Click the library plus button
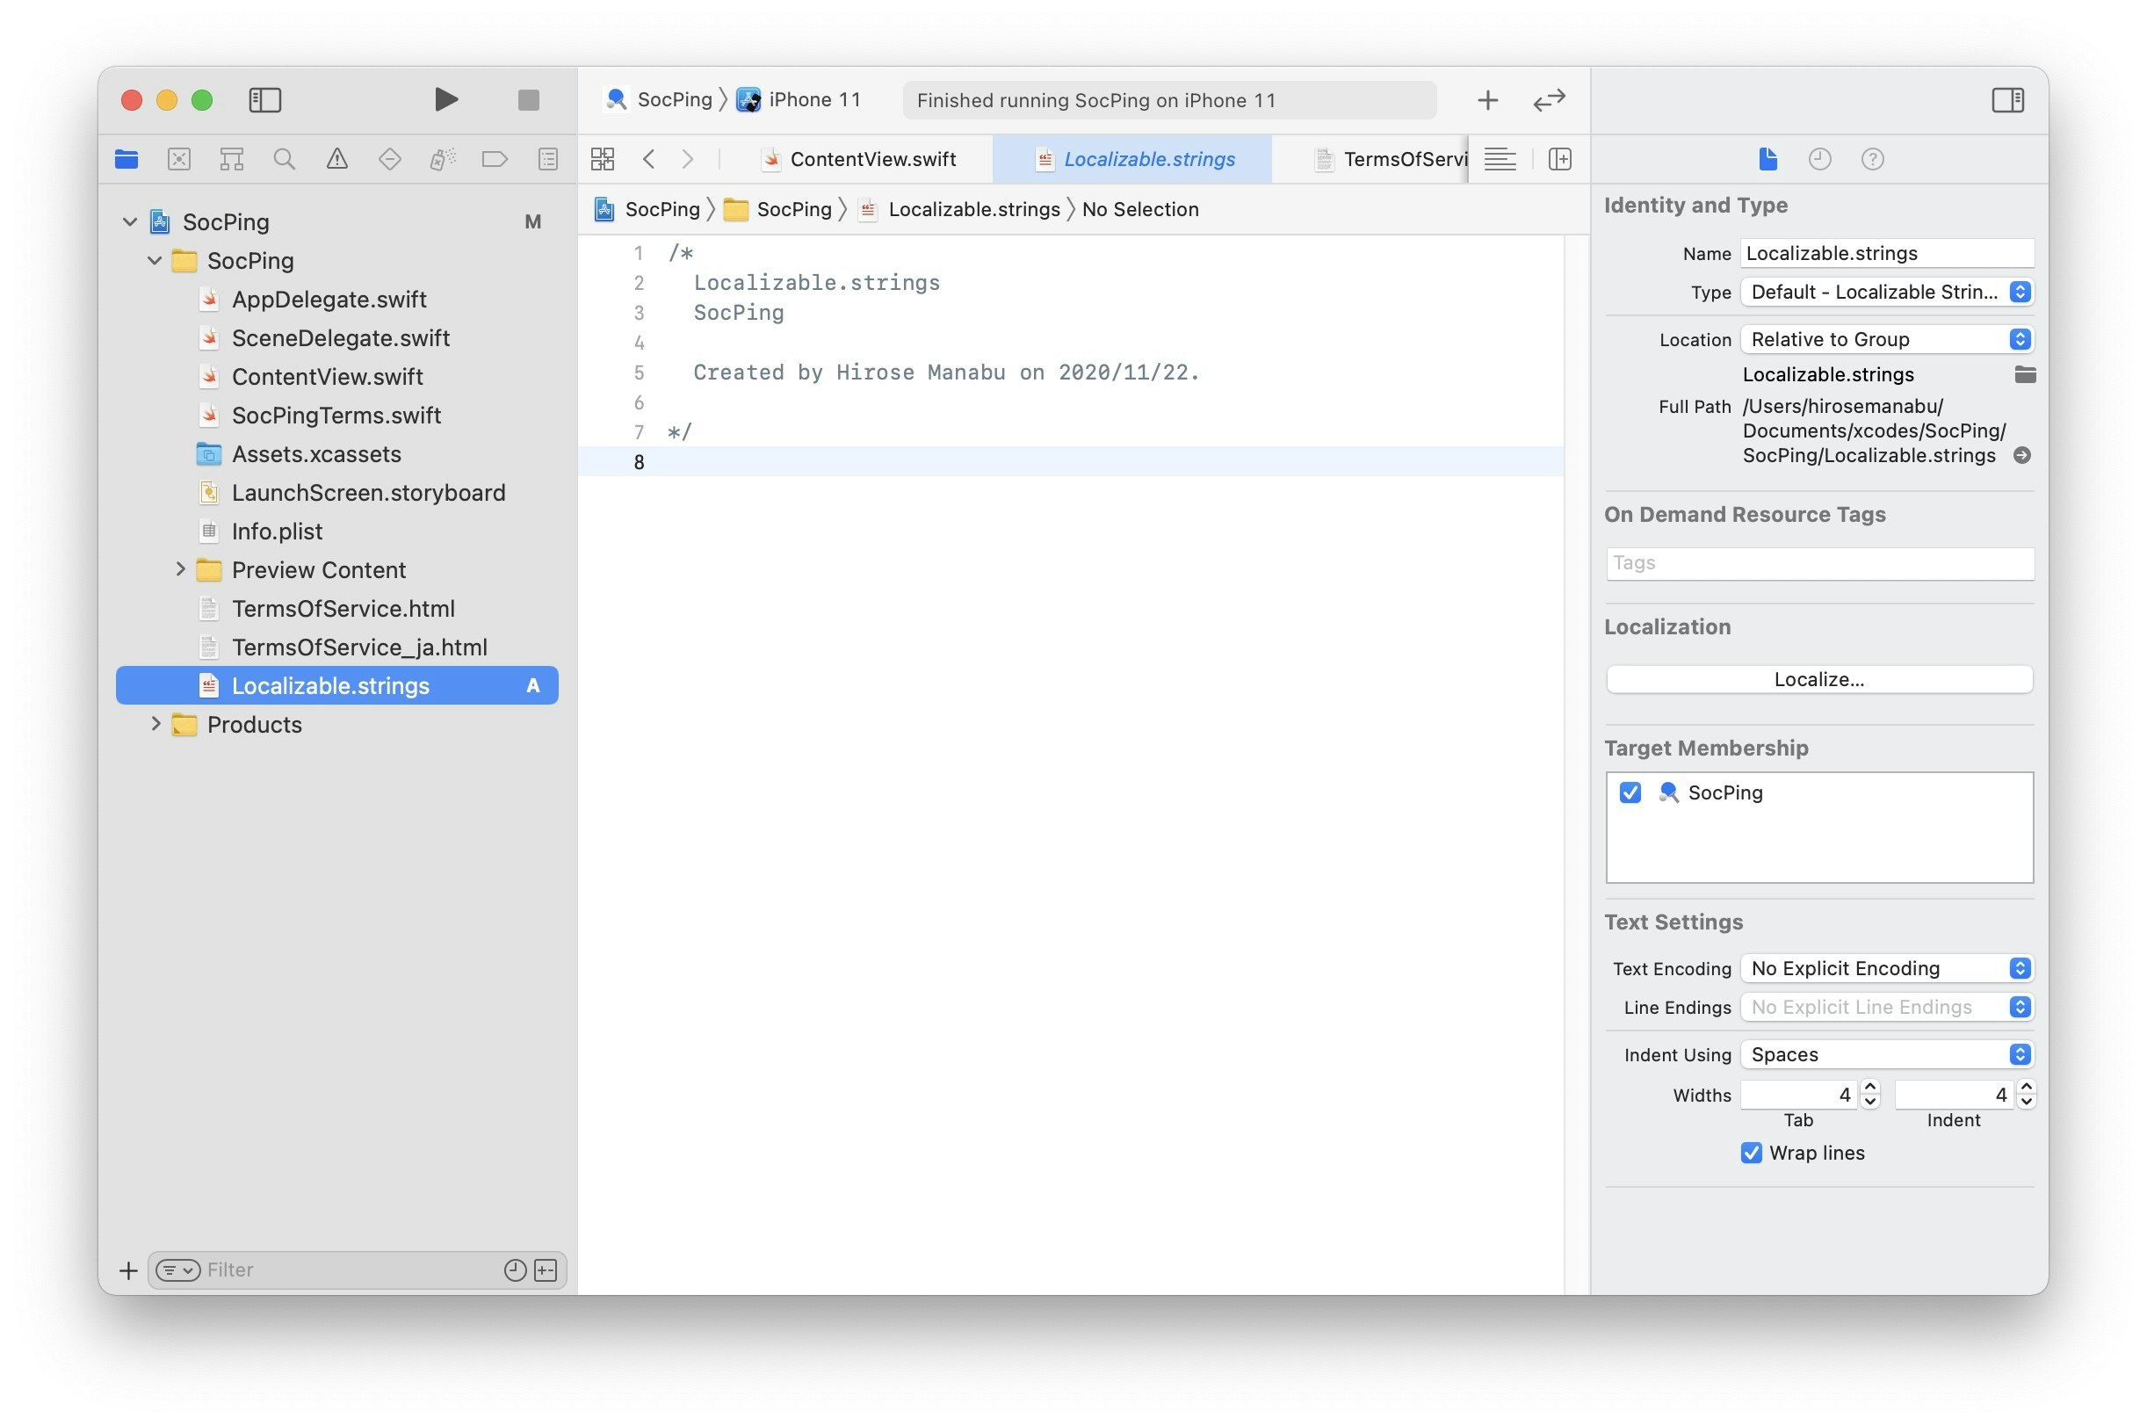 click(1487, 99)
